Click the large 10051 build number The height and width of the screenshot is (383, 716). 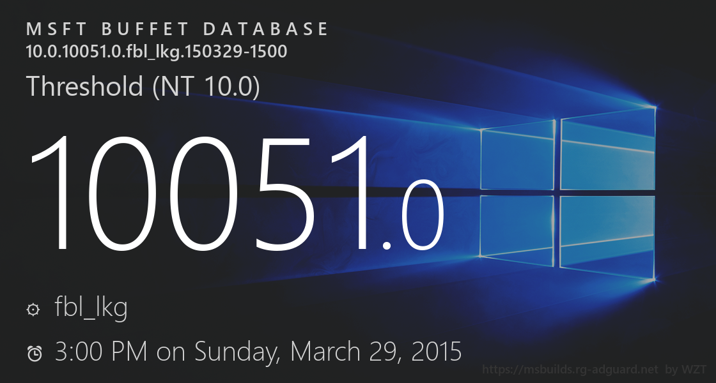pyautogui.click(x=199, y=191)
